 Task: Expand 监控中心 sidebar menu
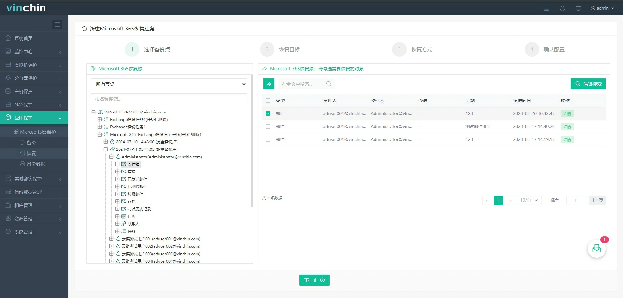[x=34, y=52]
